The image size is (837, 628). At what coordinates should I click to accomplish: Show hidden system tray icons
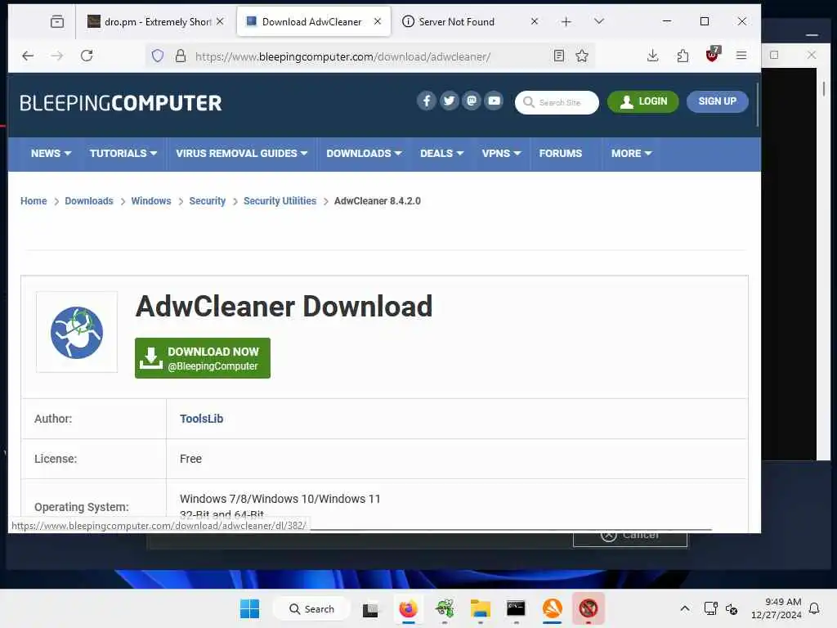(685, 608)
